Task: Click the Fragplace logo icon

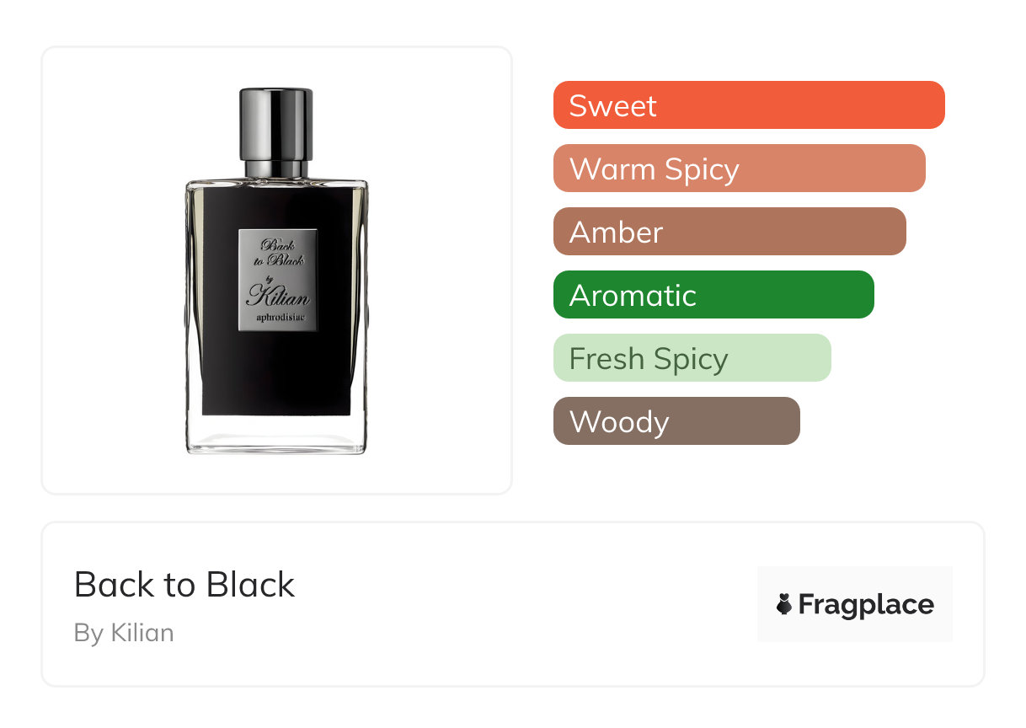Action: (x=784, y=604)
